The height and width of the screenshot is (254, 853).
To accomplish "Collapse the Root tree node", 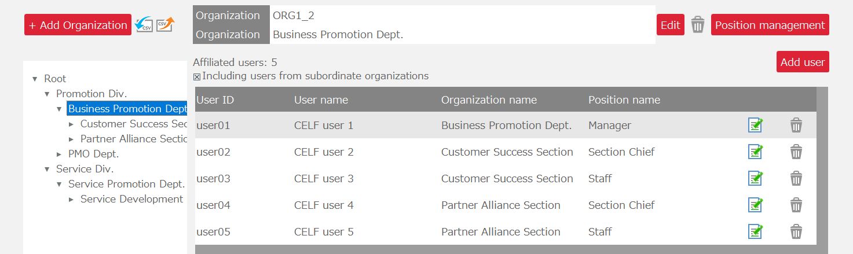I will pos(35,79).
